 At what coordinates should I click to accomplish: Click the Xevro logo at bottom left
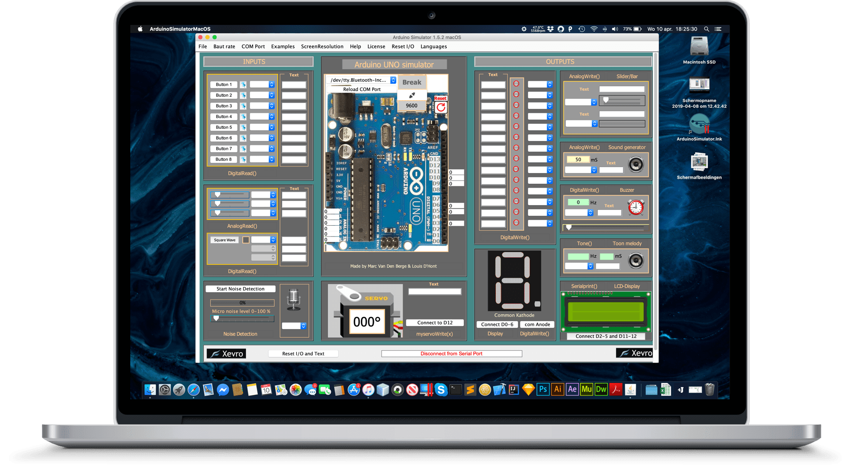[x=226, y=353]
